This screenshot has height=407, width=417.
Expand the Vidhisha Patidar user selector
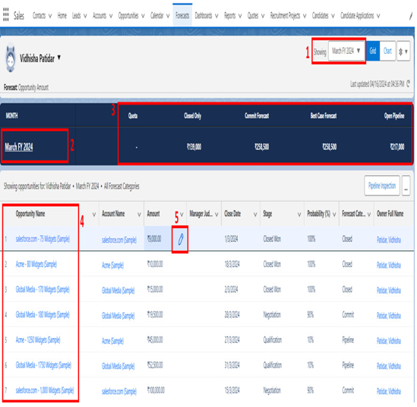click(x=59, y=57)
